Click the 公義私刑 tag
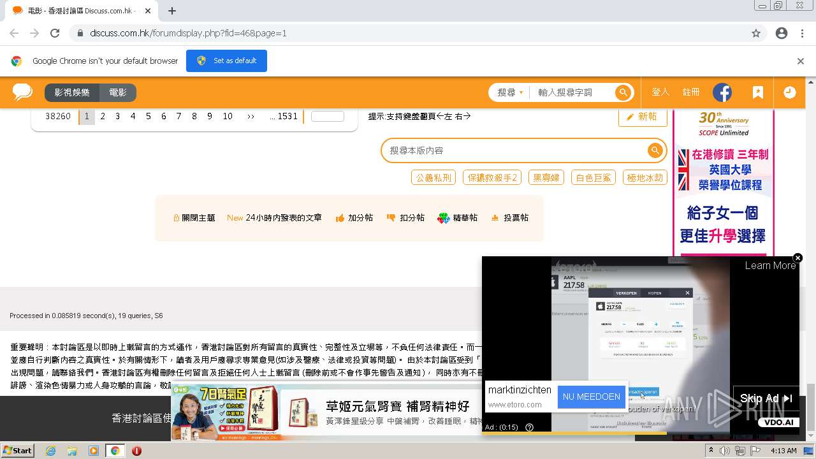 tap(433, 177)
